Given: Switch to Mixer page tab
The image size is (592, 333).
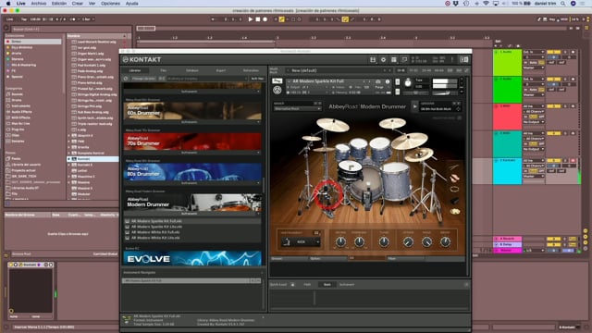Looking at the screenshot, I should pos(406,259).
